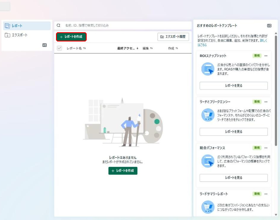The height and width of the screenshot is (220, 280).
Task: Open more options for リーチとフリークエンシー
Action: tap(266, 102)
